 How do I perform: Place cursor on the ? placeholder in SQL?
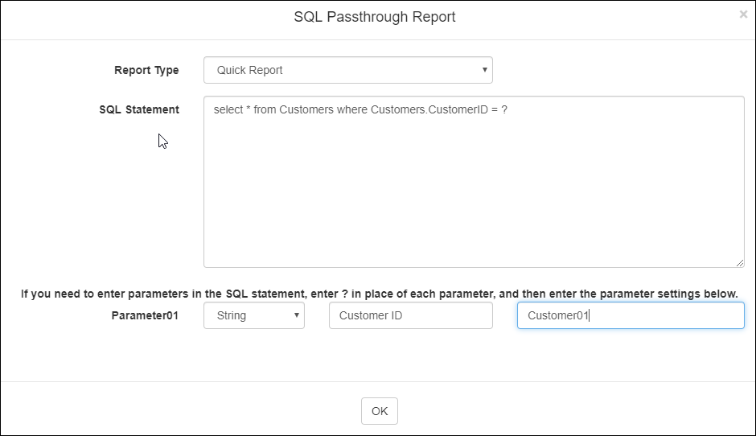(504, 109)
